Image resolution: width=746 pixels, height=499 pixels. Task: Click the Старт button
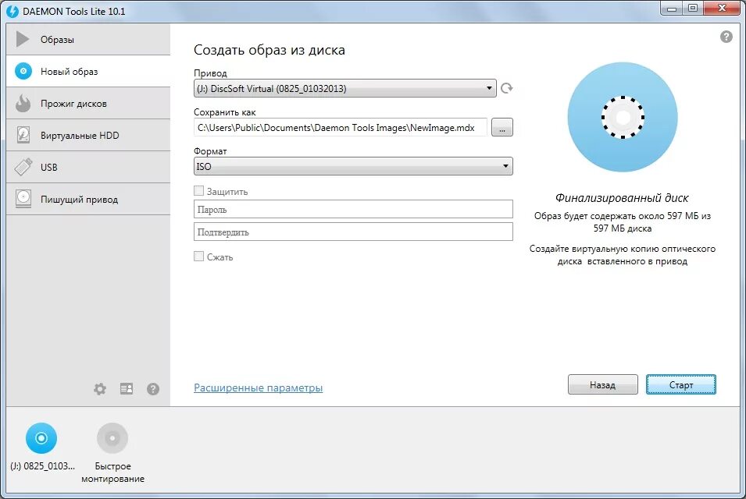click(x=681, y=384)
